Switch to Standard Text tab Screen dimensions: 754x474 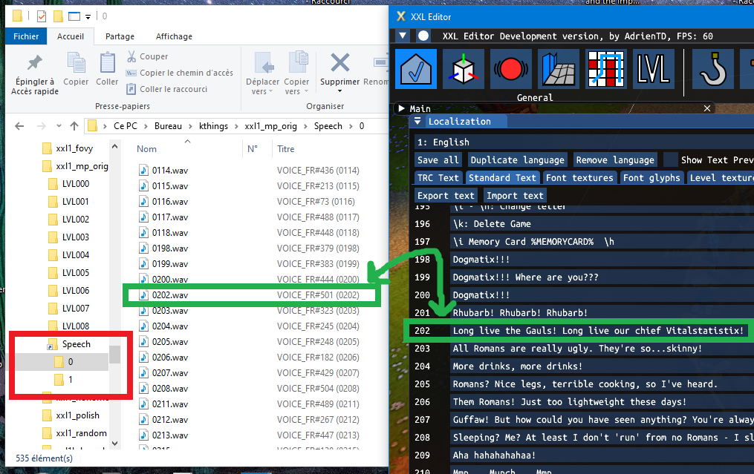[x=502, y=178]
